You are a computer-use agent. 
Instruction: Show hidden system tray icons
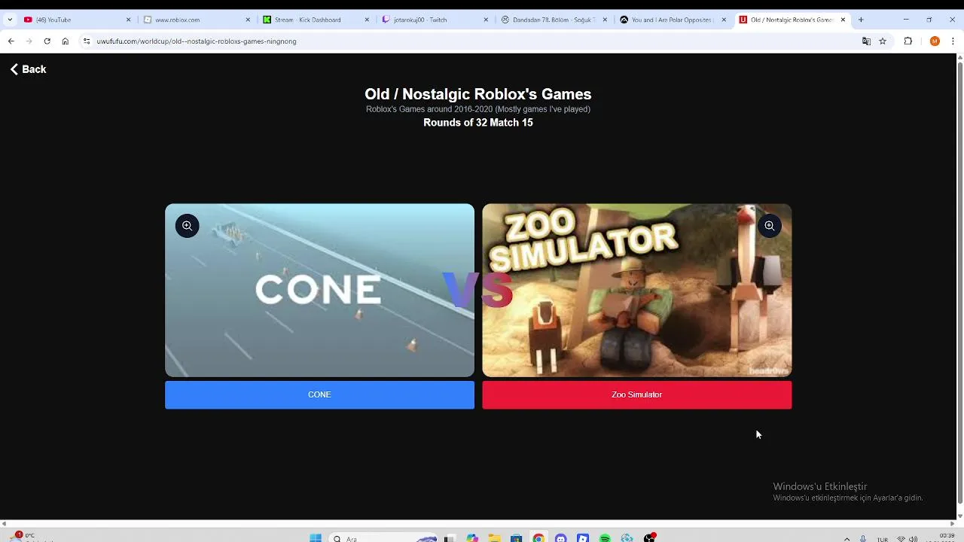click(x=847, y=538)
